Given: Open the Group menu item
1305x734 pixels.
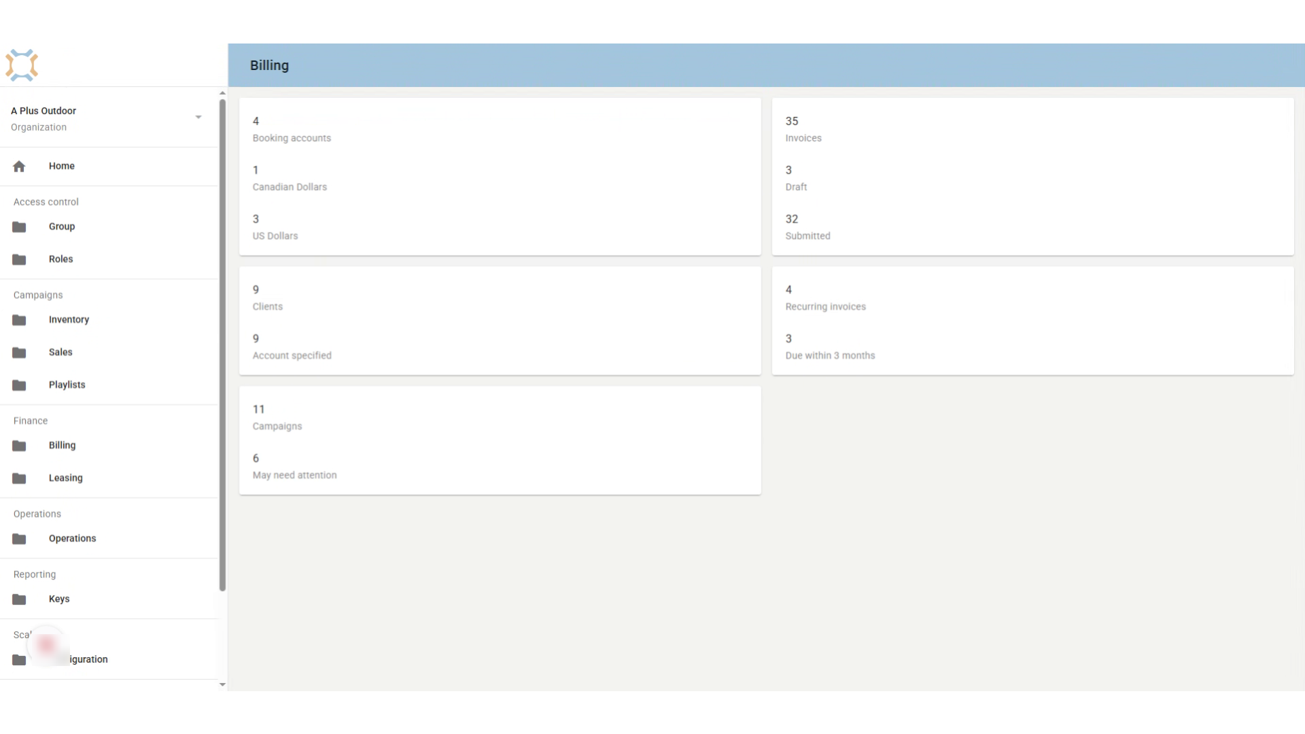Looking at the screenshot, I should coord(109,227).
